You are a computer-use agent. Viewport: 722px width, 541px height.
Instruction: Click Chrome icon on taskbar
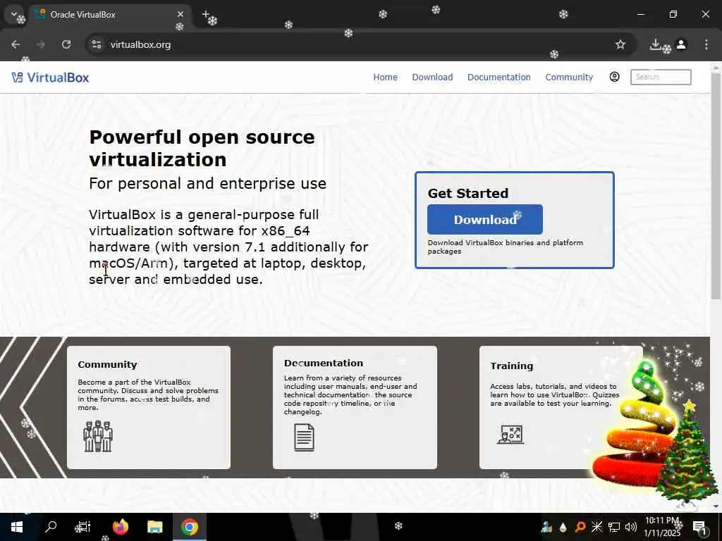point(189,527)
